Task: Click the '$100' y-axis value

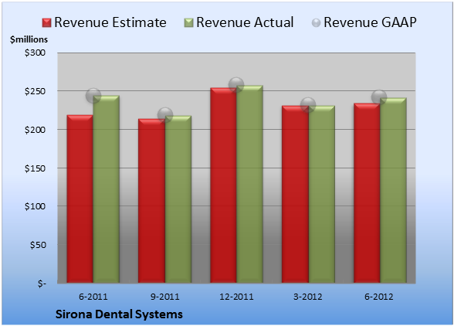Action: 35,206
